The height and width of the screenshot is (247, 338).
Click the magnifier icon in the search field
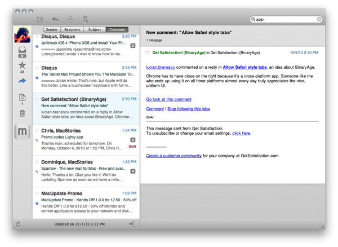(253, 19)
